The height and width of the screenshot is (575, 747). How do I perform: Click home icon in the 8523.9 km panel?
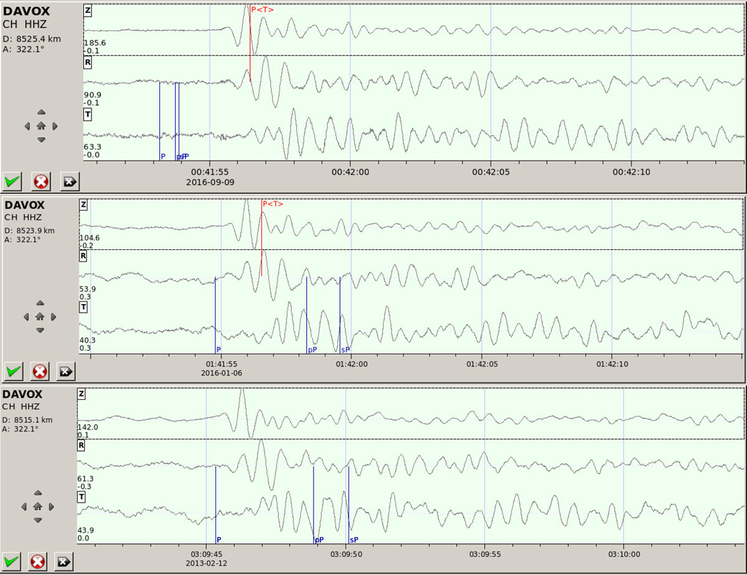point(40,316)
